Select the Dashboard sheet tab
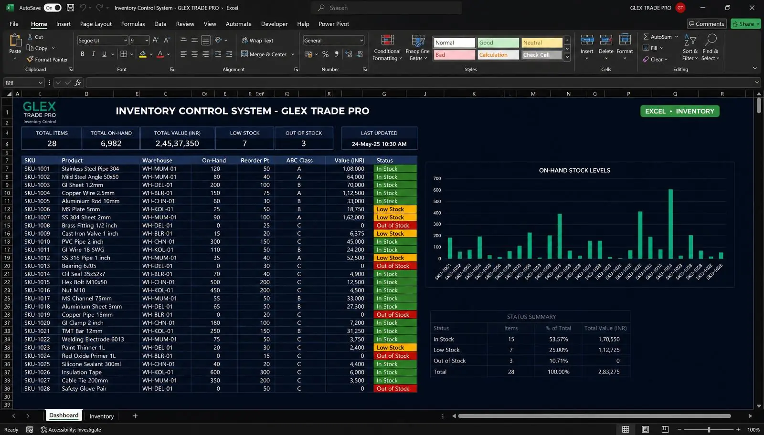 point(64,415)
